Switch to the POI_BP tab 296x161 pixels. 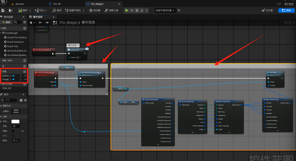57,4
